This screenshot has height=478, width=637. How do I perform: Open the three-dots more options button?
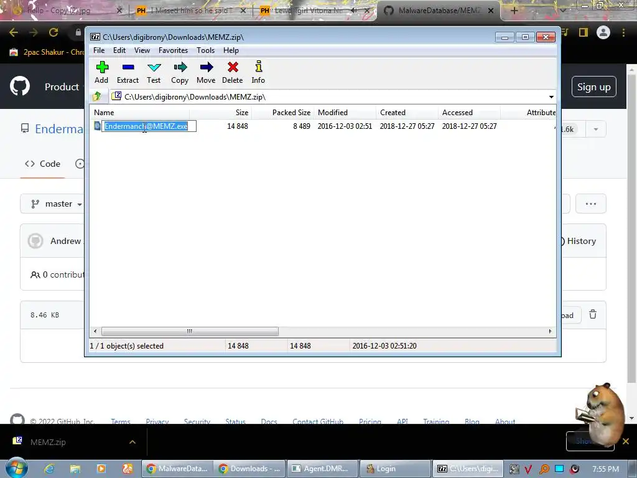pos(591,204)
